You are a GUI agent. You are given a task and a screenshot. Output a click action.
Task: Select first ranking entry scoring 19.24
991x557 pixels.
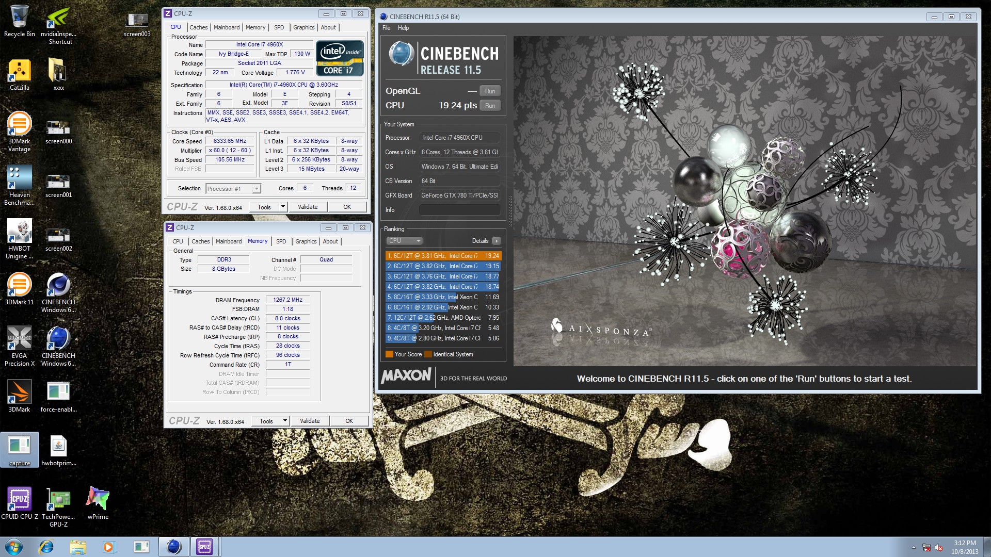coord(443,256)
